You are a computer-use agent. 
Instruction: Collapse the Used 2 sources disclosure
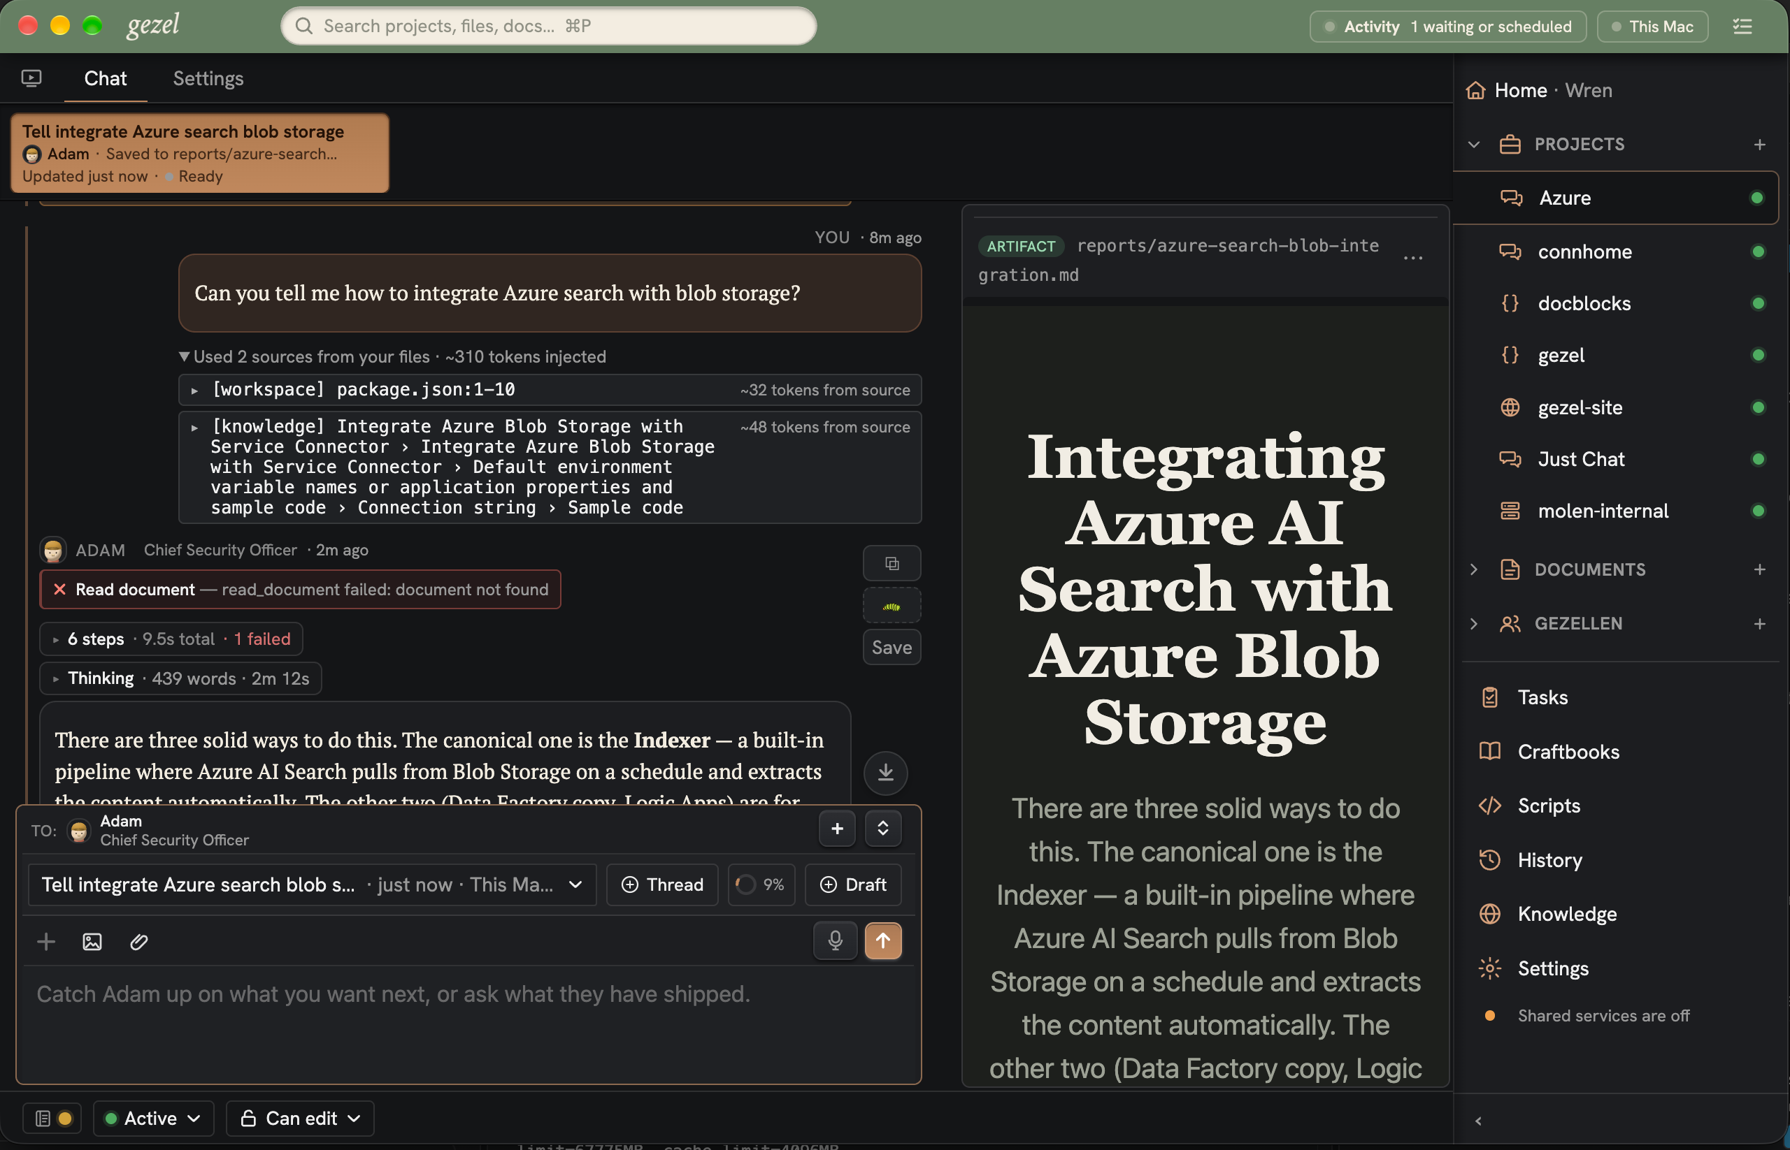pyautogui.click(x=392, y=357)
